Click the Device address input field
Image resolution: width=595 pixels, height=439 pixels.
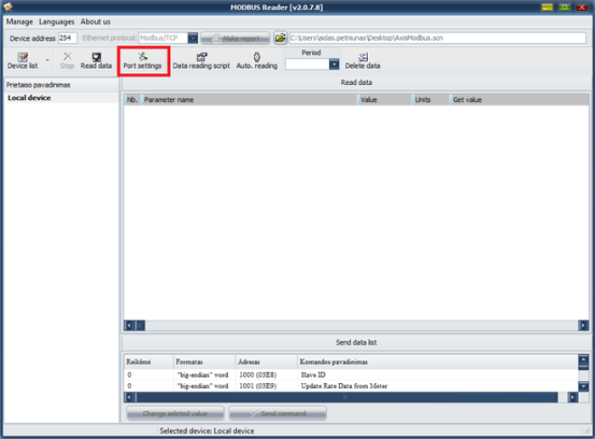(67, 38)
